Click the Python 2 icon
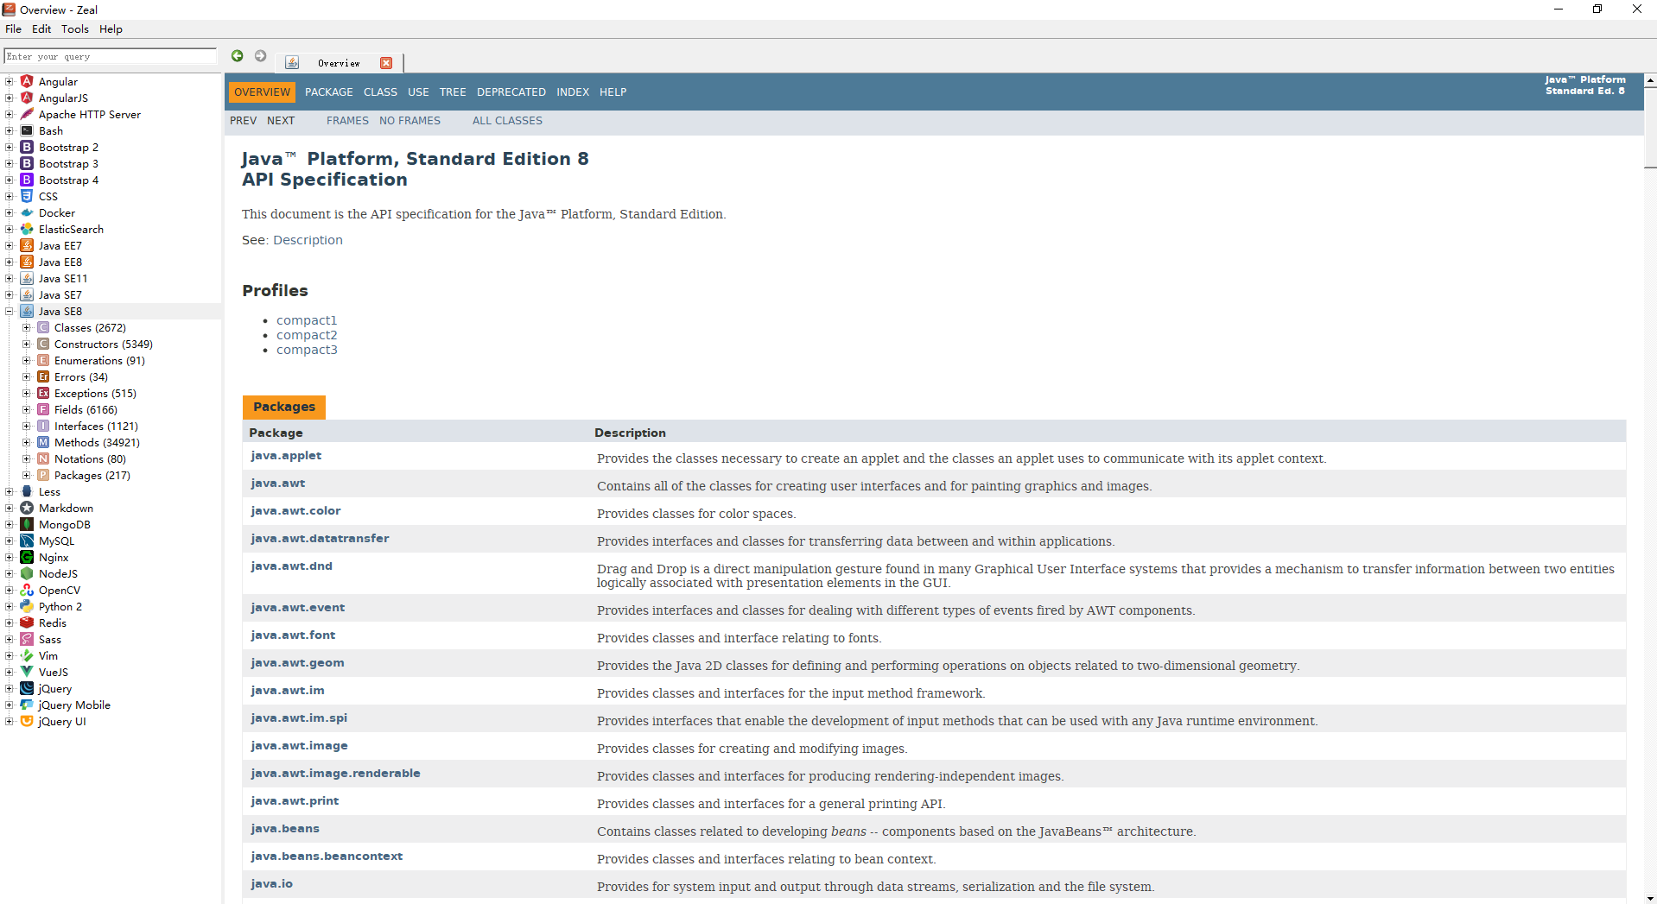The width and height of the screenshot is (1657, 904). (27, 607)
